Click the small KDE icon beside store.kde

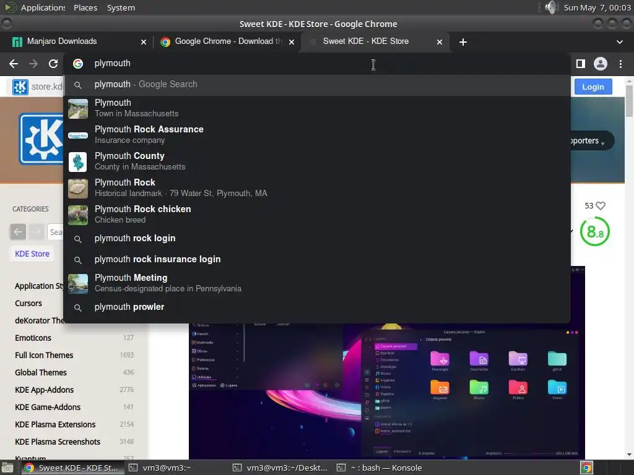pyautogui.click(x=20, y=87)
